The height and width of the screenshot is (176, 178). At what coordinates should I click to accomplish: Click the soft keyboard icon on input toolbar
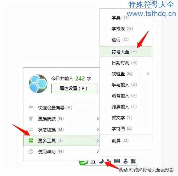coord(117,161)
